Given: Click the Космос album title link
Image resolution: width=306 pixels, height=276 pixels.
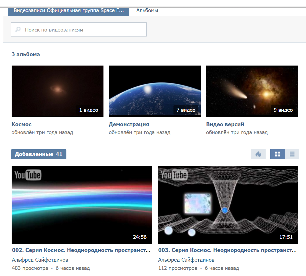Looking at the screenshot, I should [22, 124].
